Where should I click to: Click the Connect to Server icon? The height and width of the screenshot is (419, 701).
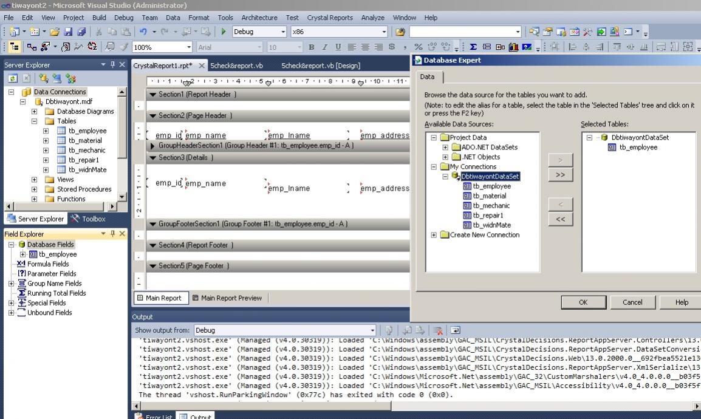[56, 78]
